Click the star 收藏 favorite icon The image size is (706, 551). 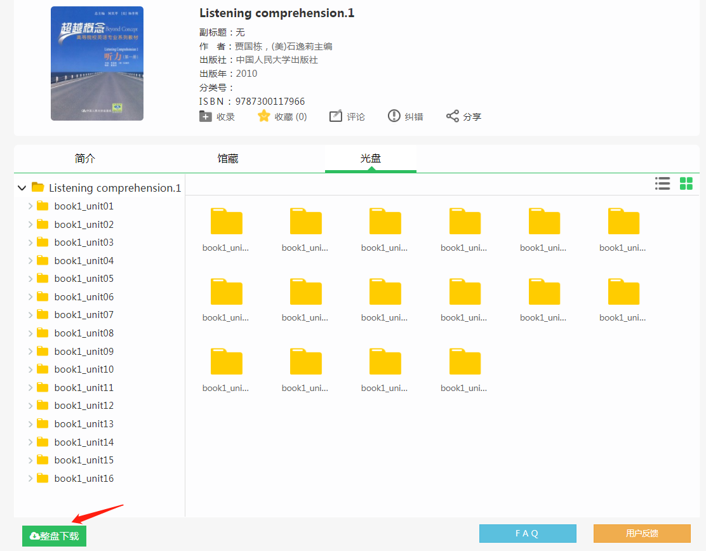(x=264, y=116)
